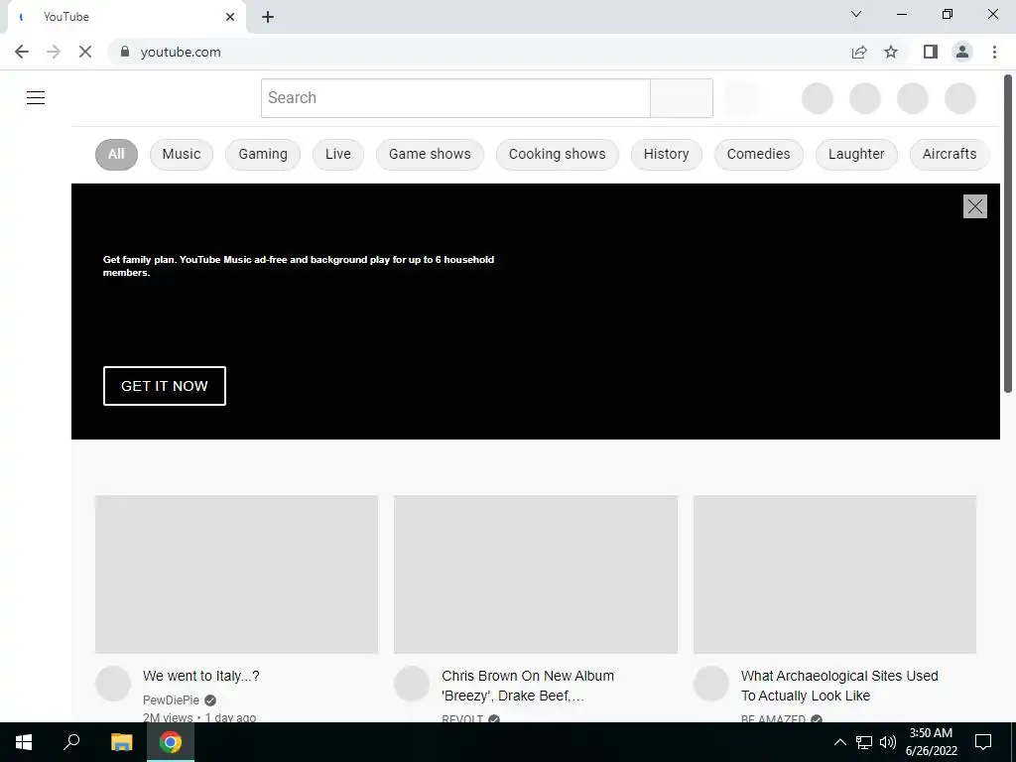Dismiss the family plan banner with X

pyautogui.click(x=975, y=206)
